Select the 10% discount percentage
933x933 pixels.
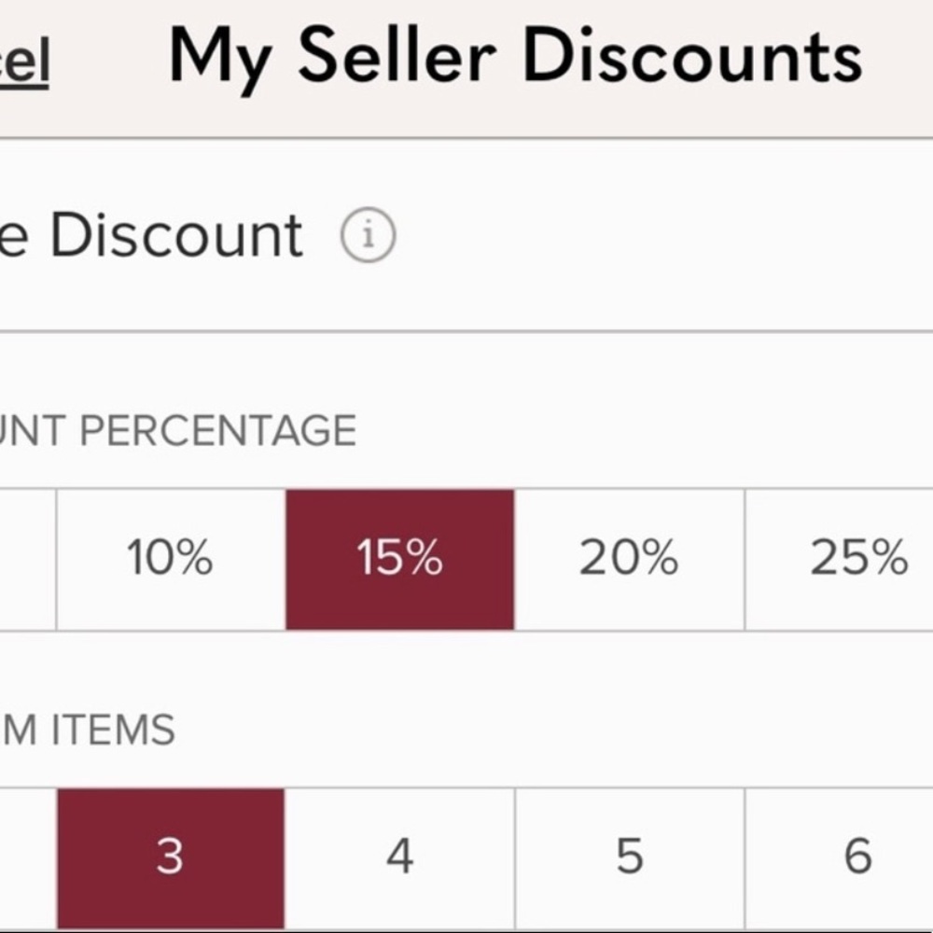[x=170, y=559]
